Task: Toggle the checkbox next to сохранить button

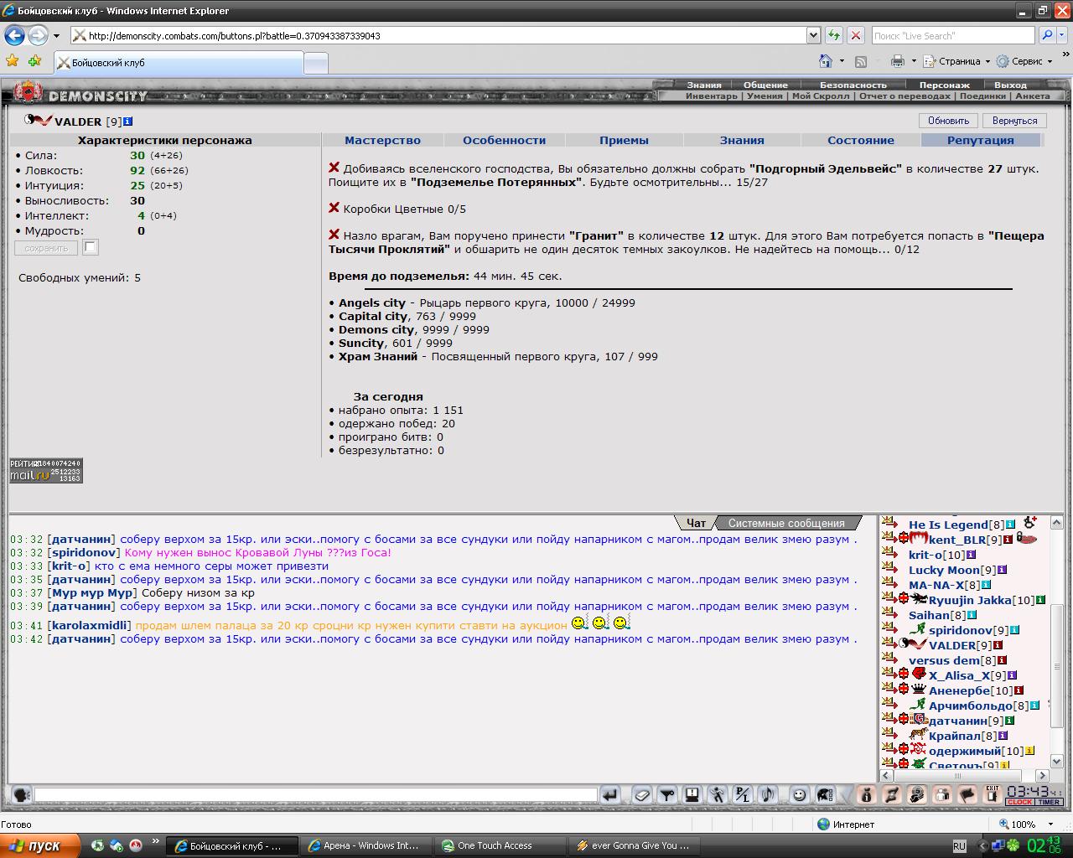Action: coord(91,247)
